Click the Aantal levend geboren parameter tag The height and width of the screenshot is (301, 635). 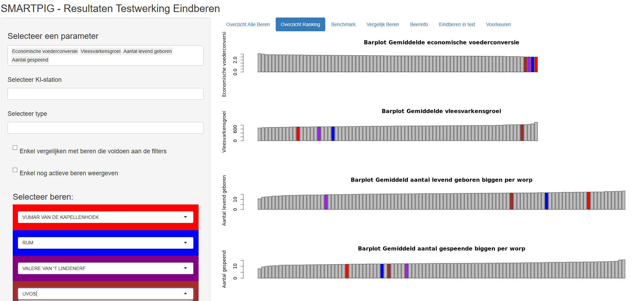tap(147, 51)
